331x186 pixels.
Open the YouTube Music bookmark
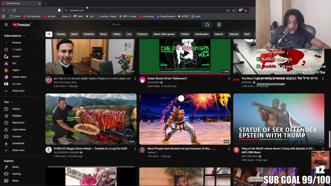pos(32,16)
